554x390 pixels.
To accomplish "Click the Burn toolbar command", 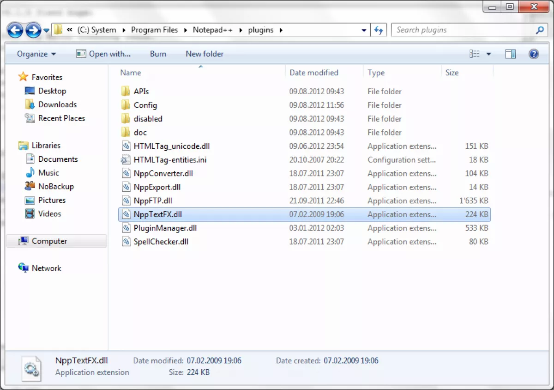I will point(158,54).
